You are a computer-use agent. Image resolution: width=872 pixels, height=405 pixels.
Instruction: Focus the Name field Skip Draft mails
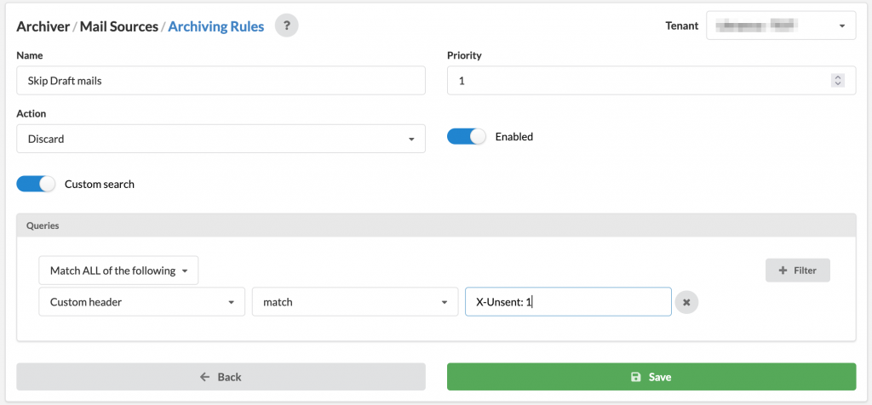tap(221, 81)
